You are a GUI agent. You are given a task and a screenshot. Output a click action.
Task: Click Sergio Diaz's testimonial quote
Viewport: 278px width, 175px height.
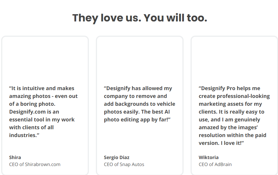click(x=140, y=104)
